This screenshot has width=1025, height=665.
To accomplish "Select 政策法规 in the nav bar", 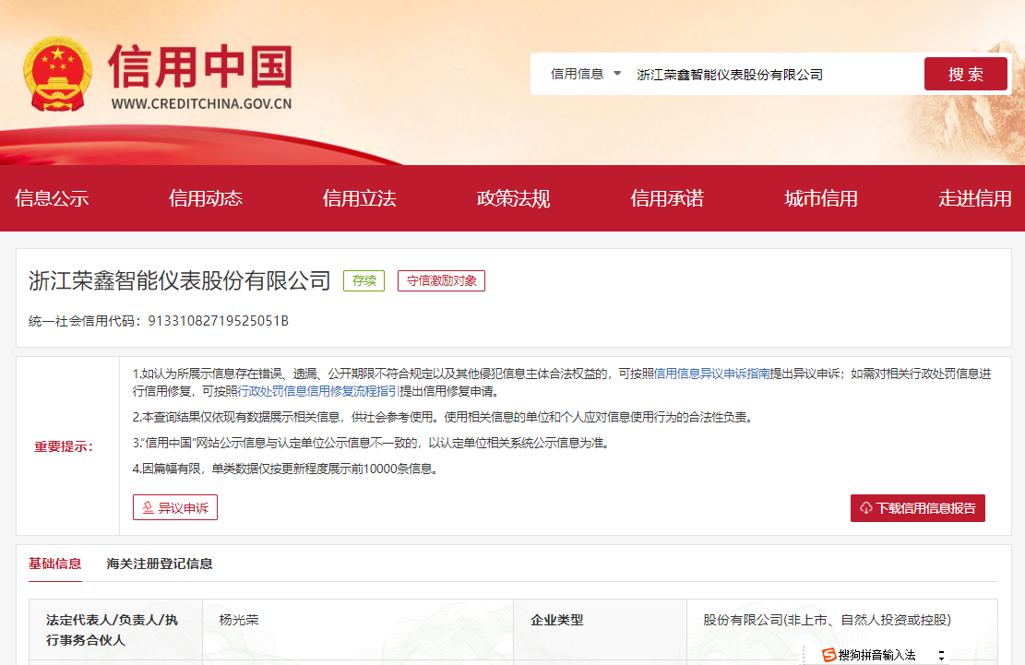I will pos(513,198).
